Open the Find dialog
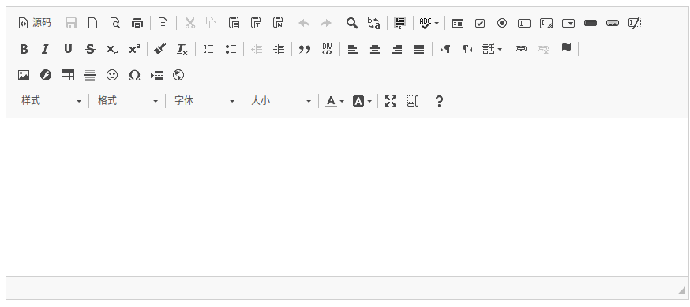Viewport: 690px width, 307px height. [351, 23]
